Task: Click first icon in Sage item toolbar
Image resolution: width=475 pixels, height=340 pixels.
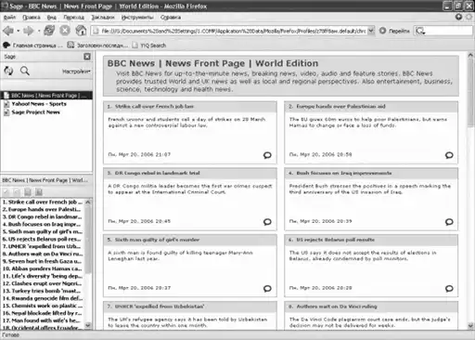Action: [6, 192]
